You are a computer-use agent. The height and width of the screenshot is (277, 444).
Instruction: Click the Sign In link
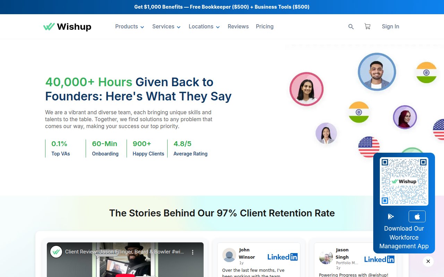point(390,26)
